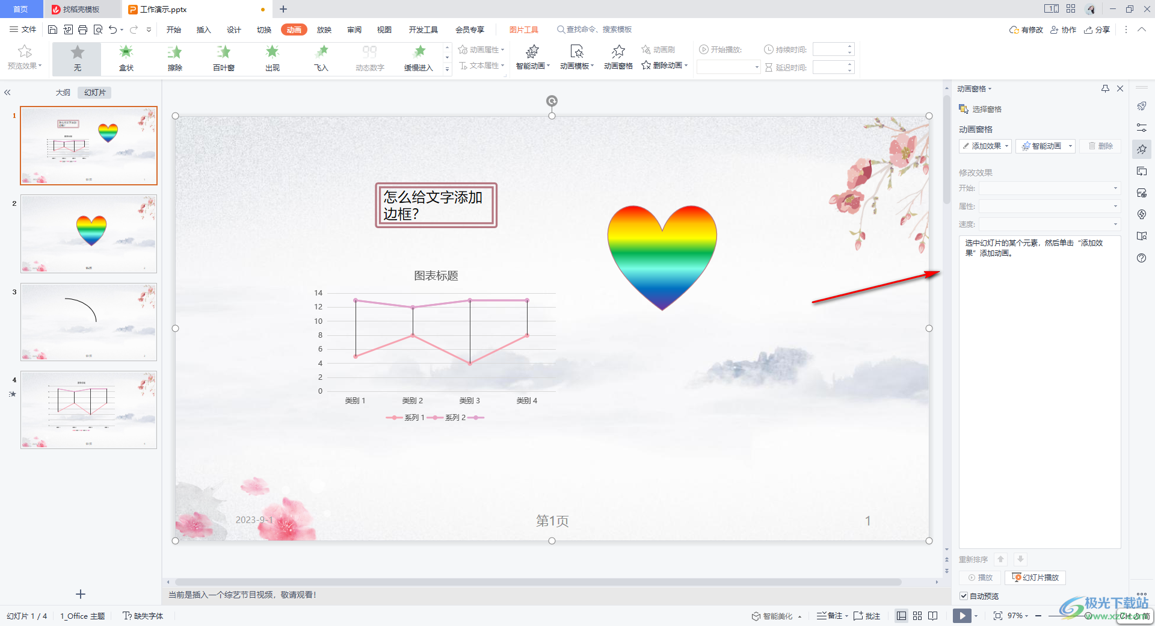The width and height of the screenshot is (1155, 626).
Task: Switch to slide sorter view icon
Action: 917,616
